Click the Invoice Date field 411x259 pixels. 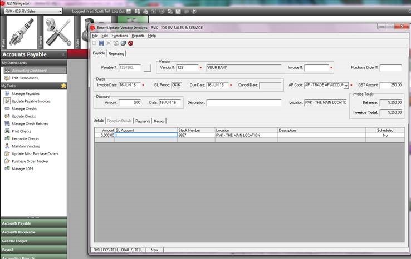pos(130,85)
